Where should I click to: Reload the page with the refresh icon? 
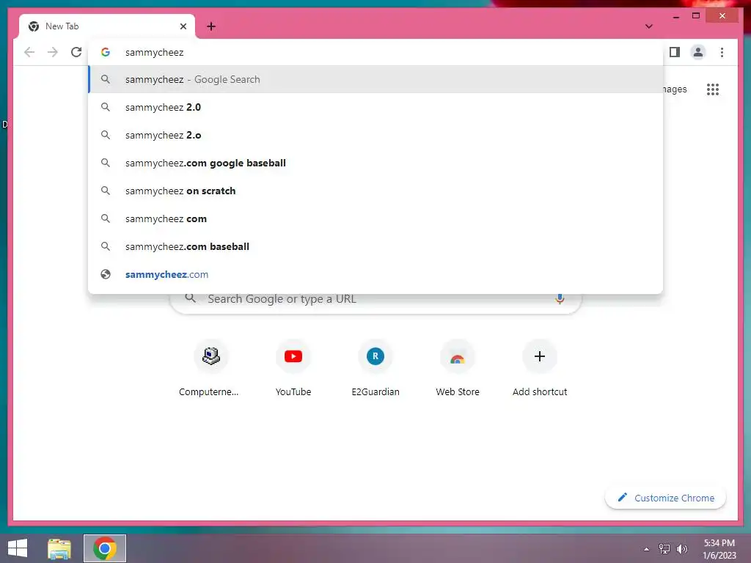point(76,52)
